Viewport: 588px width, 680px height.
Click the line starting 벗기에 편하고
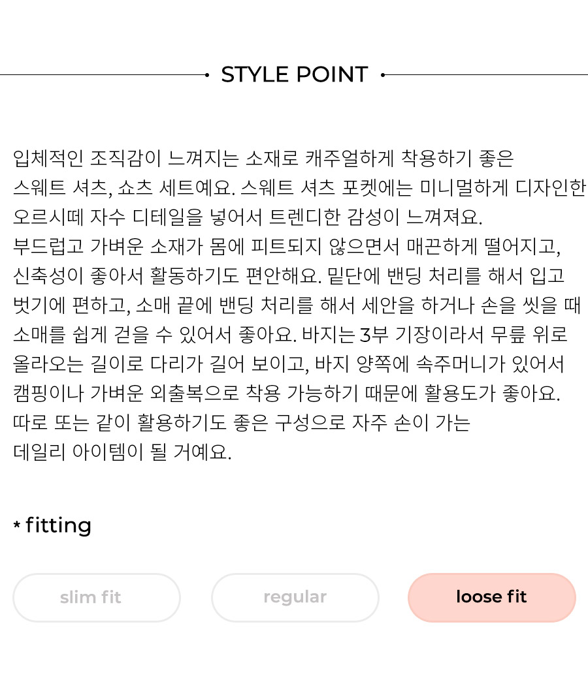click(297, 305)
